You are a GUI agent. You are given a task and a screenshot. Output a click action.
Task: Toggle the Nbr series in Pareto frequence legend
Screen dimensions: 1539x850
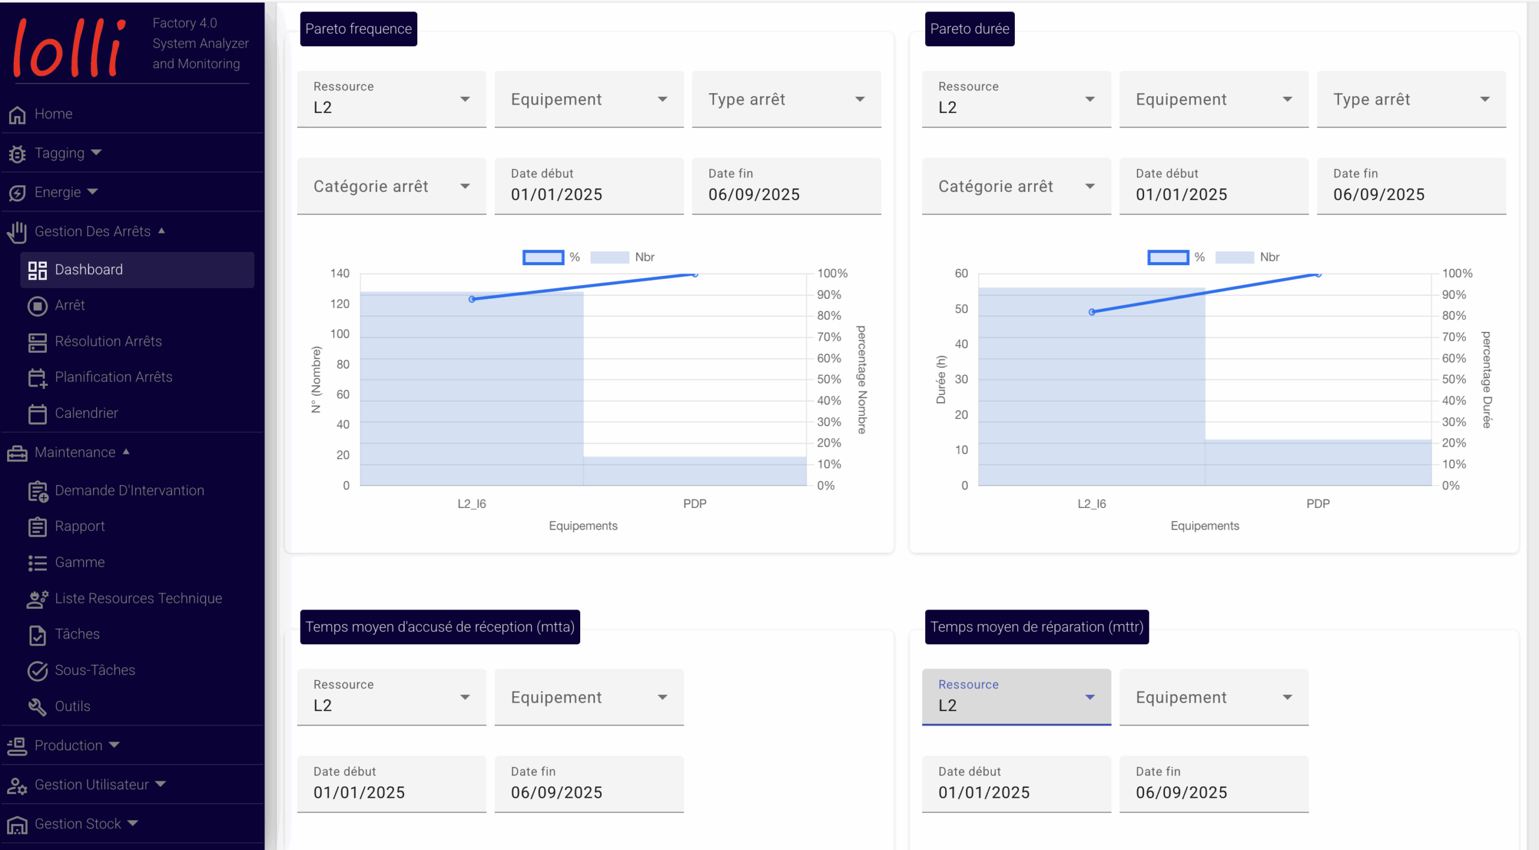[623, 257]
